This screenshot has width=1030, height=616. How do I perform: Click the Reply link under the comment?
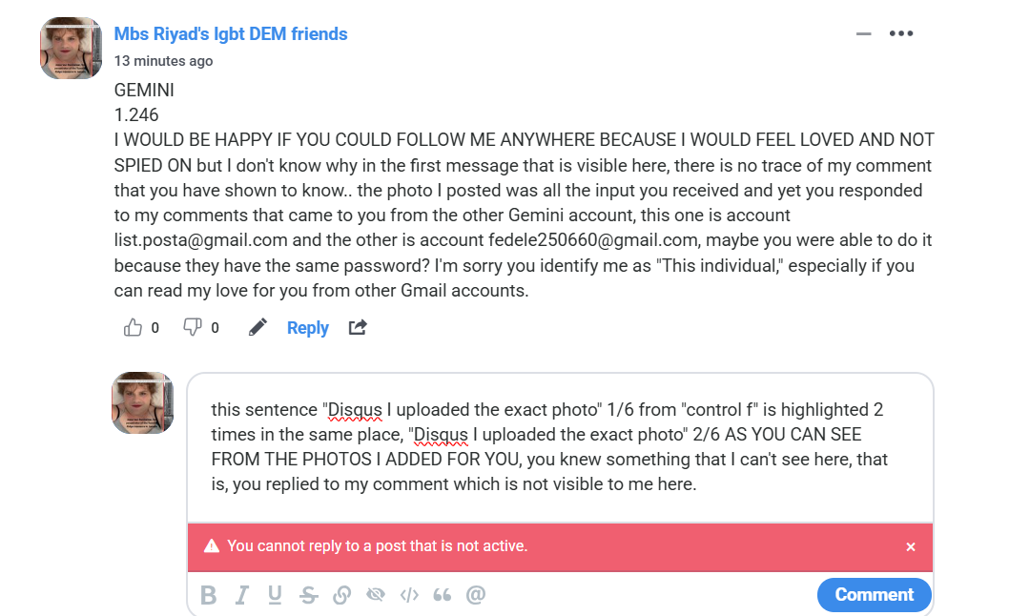(x=307, y=328)
